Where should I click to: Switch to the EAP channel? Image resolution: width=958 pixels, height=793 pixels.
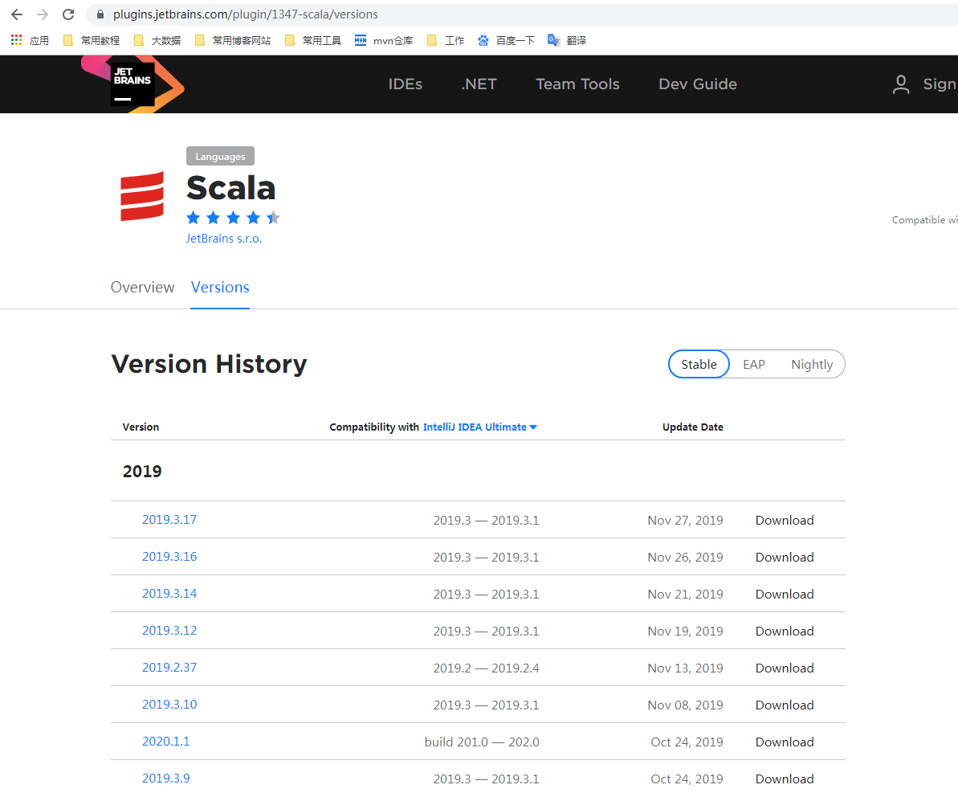tap(754, 365)
